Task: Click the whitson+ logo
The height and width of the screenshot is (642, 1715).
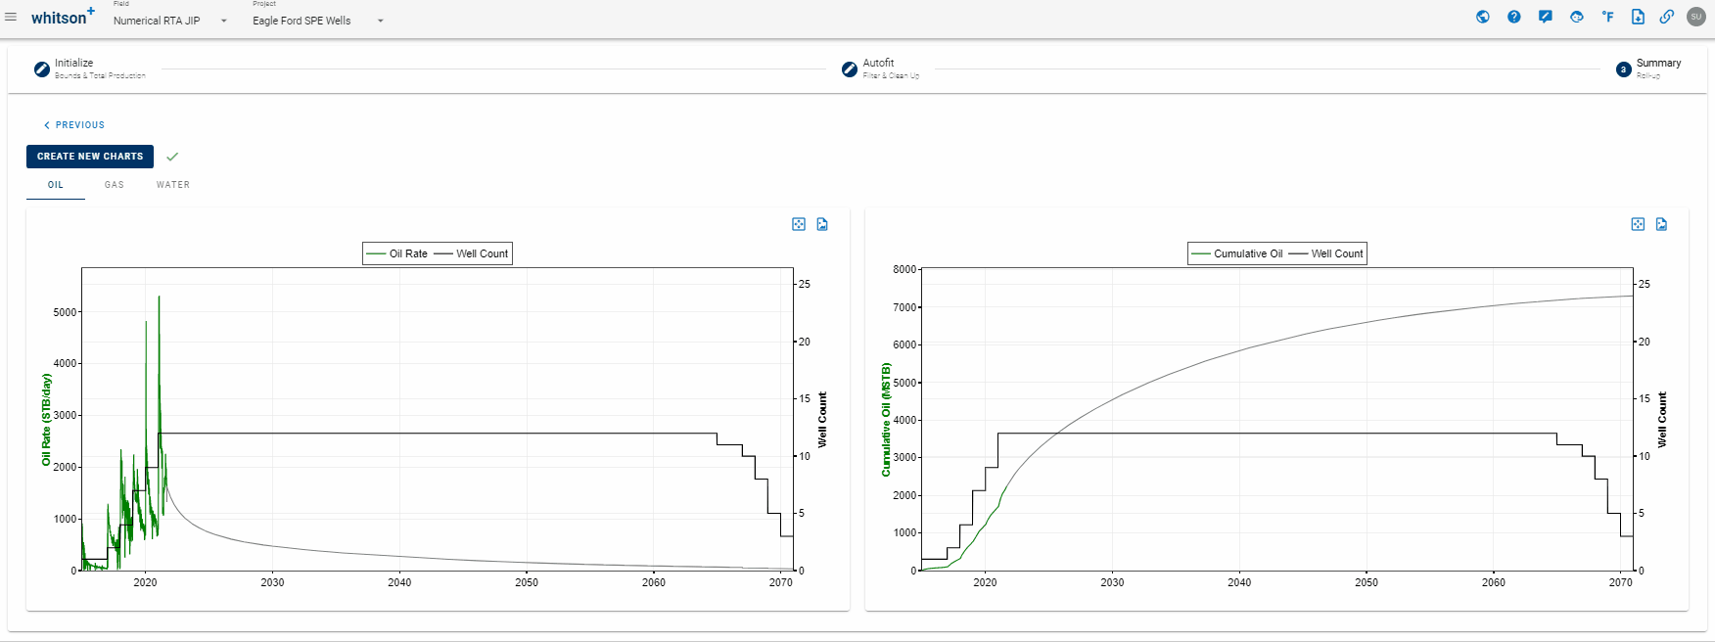Action: [63, 17]
